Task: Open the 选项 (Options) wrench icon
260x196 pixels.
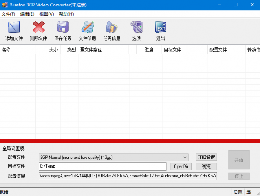Action: pyautogui.click(x=136, y=27)
